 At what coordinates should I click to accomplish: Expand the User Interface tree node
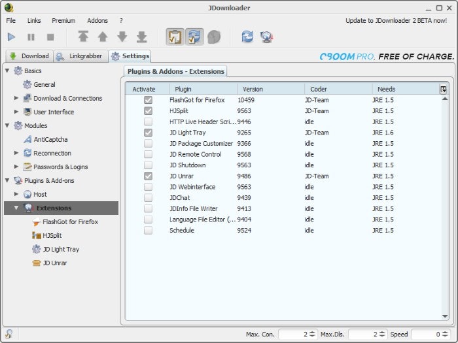[16, 112]
